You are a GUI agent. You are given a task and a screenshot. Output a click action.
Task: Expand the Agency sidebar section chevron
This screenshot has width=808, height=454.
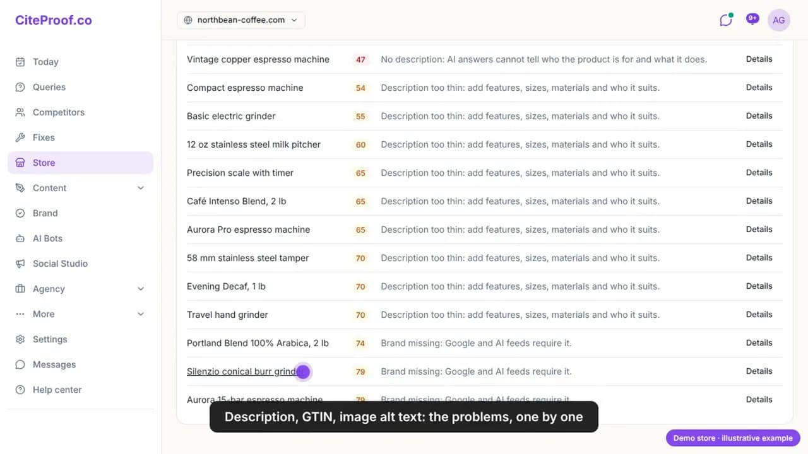(x=141, y=289)
